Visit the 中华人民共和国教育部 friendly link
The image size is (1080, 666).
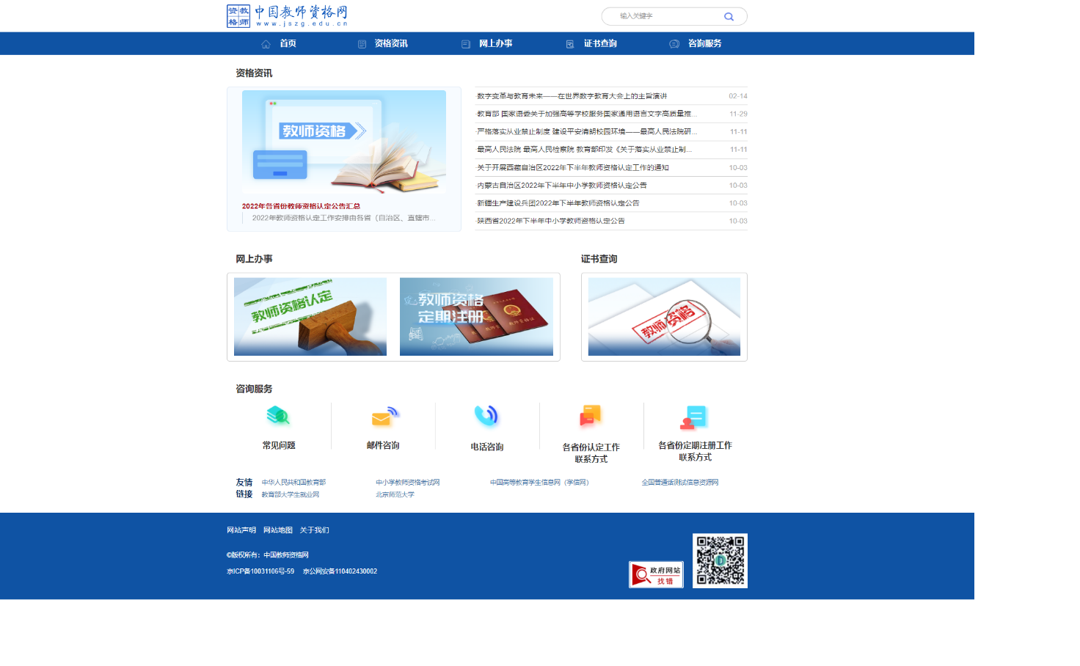(x=293, y=483)
